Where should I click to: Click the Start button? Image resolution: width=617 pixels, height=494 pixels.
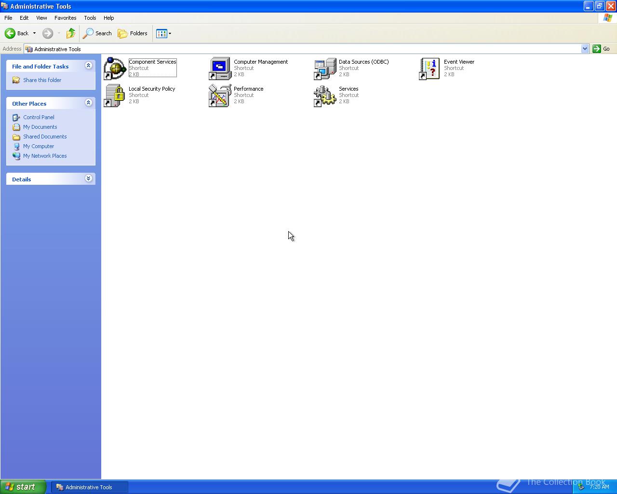point(23,487)
